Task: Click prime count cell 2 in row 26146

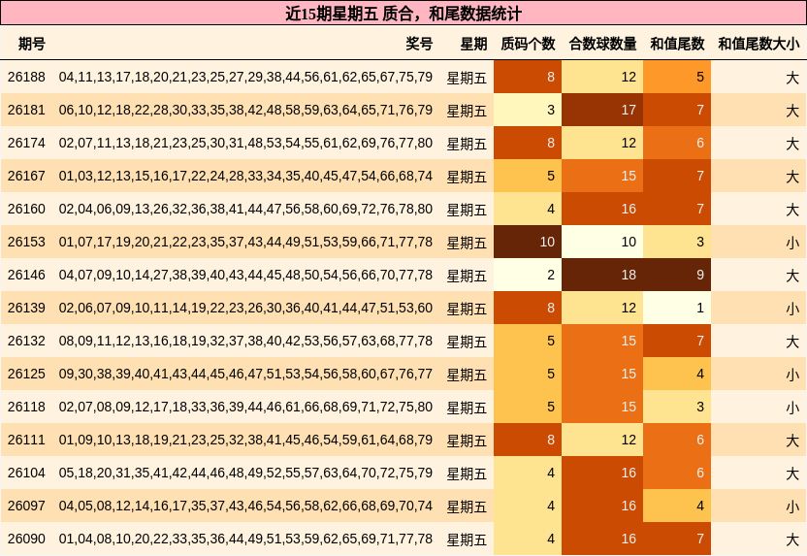Action: coord(528,275)
